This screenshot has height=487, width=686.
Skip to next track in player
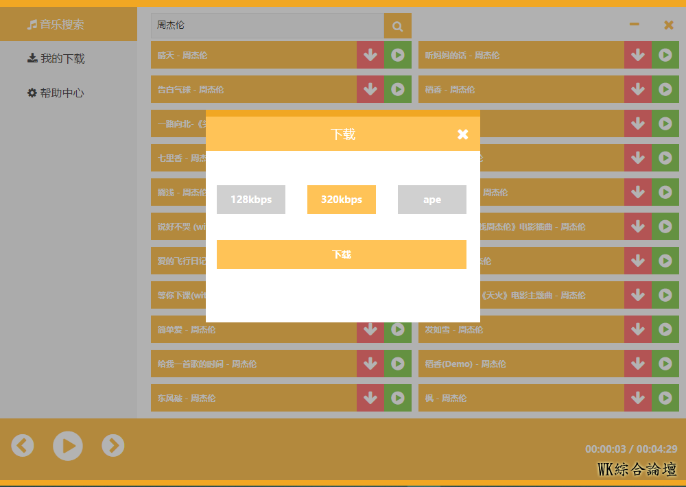113,446
